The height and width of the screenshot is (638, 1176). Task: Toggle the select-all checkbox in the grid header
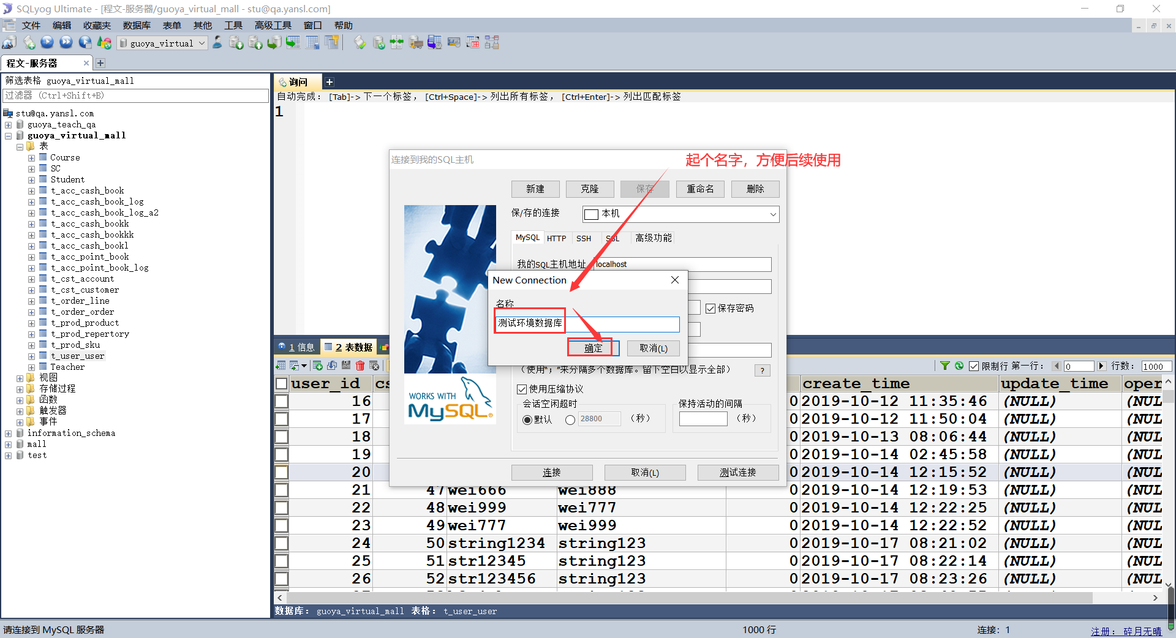click(282, 384)
